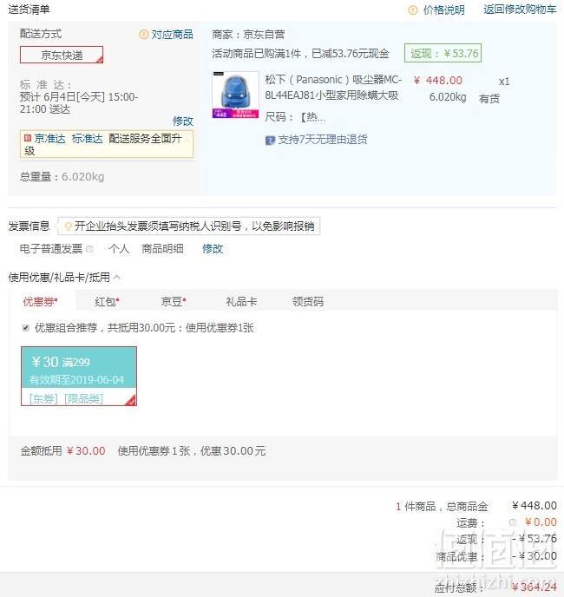
Task: Click the 价格说明 info icon
Action: (x=412, y=10)
